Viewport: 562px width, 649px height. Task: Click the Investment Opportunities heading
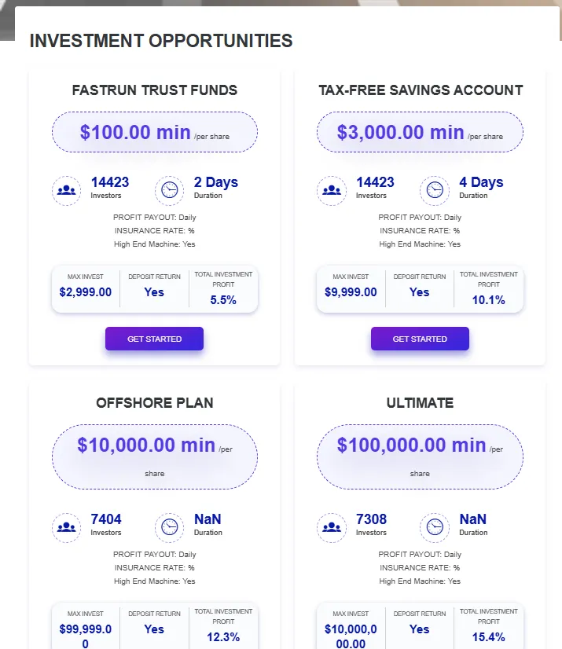pyautogui.click(x=161, y=41)
